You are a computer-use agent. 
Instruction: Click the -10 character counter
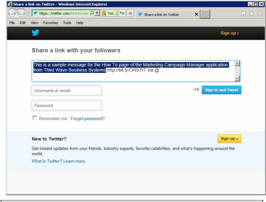click(x=196, y=90)
